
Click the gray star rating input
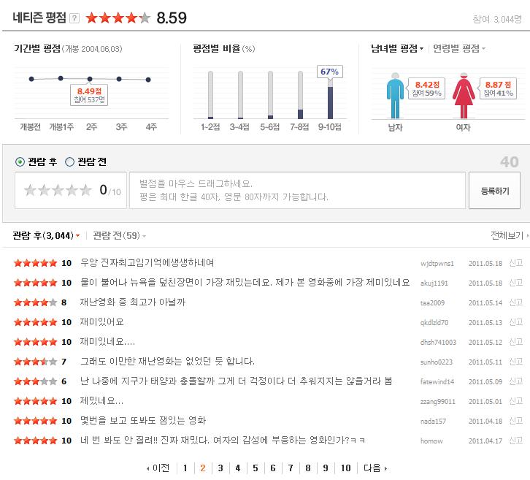pos(58,190)
